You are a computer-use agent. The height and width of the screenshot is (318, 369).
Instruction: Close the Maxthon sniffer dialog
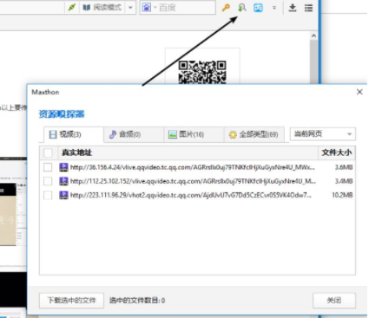[x=359, y=92]
